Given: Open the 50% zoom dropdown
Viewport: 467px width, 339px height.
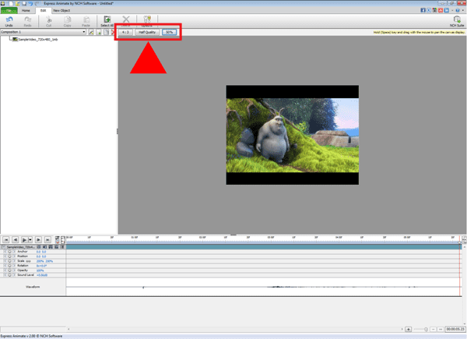Looking at the screenshot, I should tap(169, 32).
